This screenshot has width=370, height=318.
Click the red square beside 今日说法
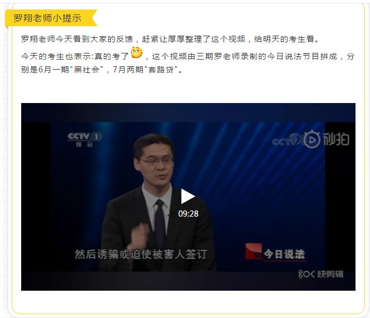[x=254, y=251]
